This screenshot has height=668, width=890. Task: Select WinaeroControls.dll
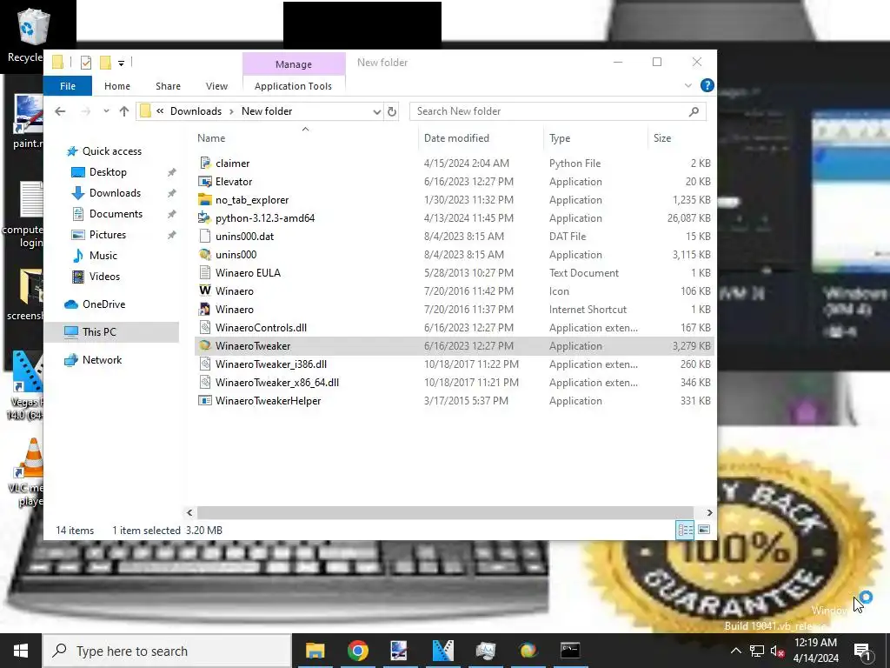tap(261, 328)
